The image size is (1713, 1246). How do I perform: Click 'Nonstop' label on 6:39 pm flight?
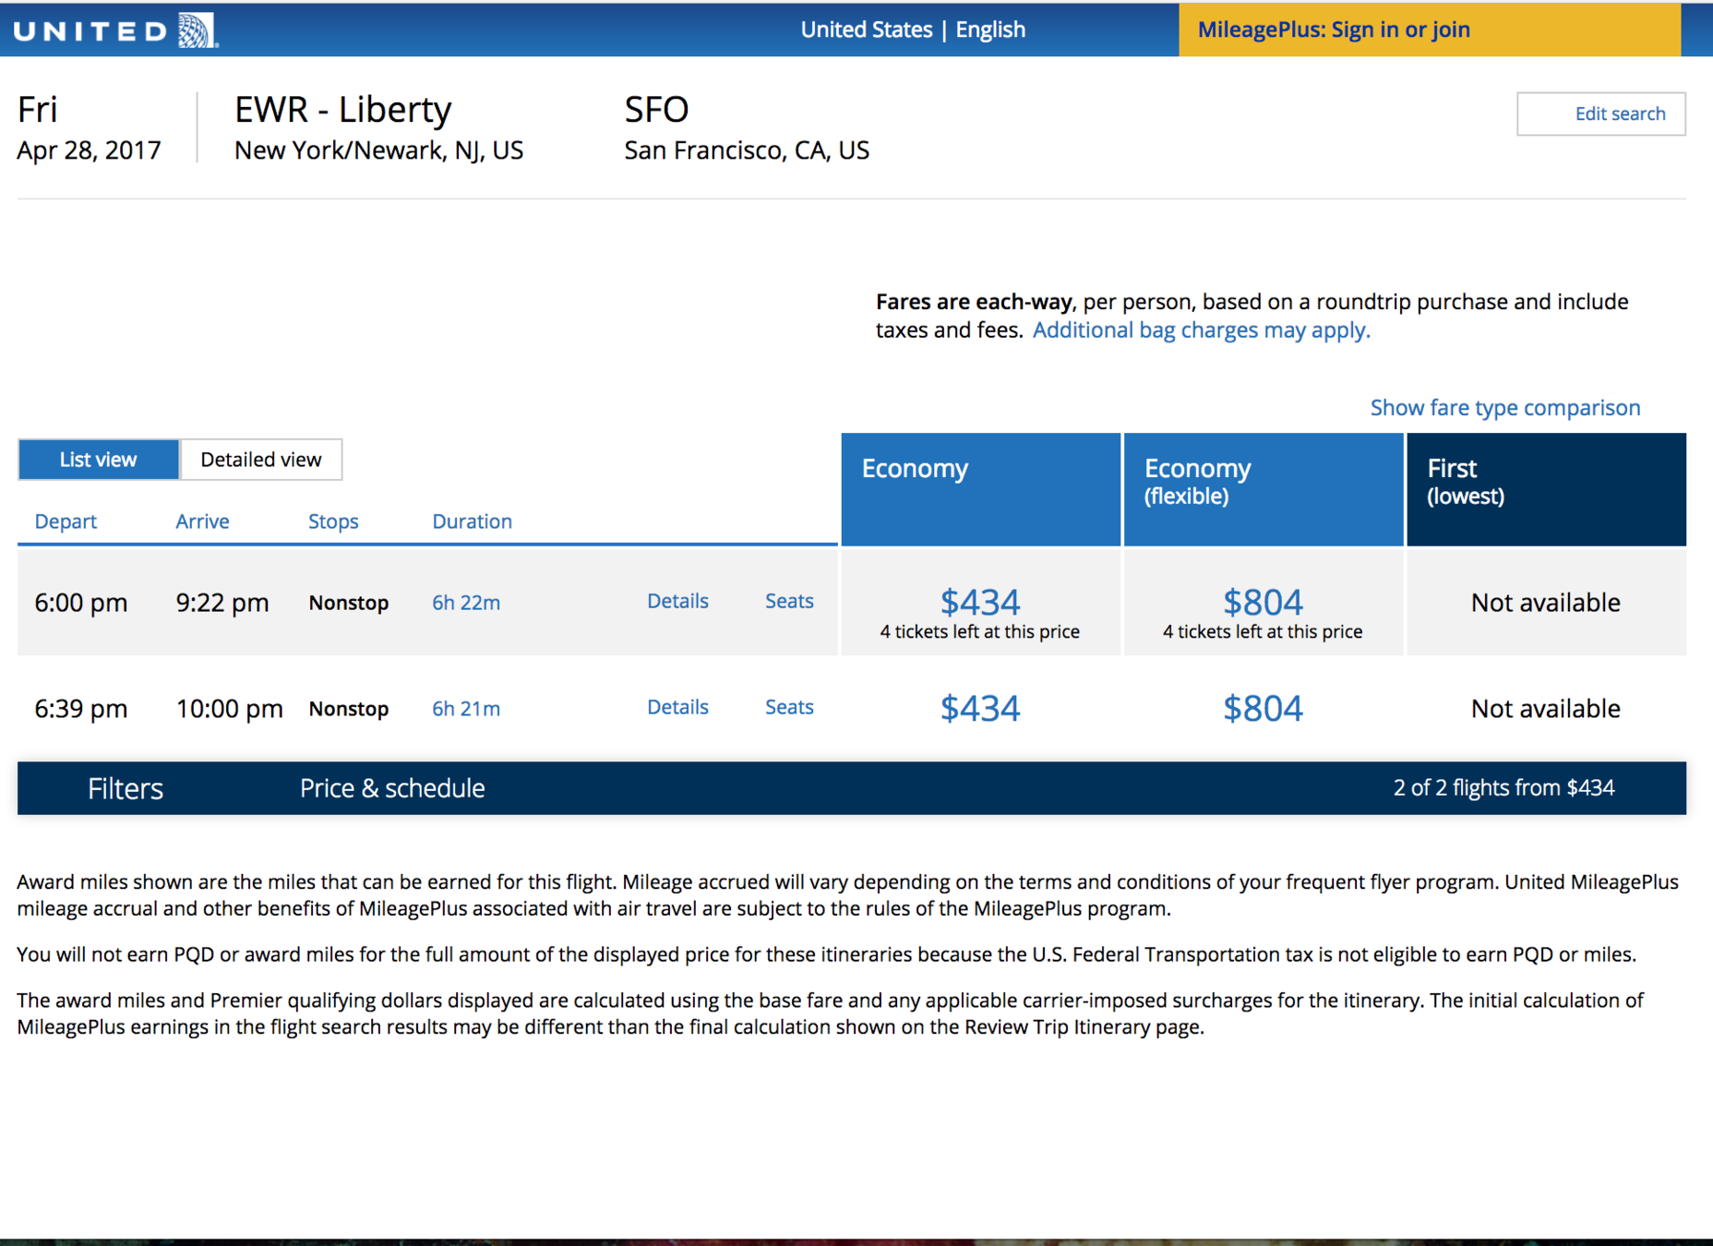pyautogui.click(x=349, y=709)
